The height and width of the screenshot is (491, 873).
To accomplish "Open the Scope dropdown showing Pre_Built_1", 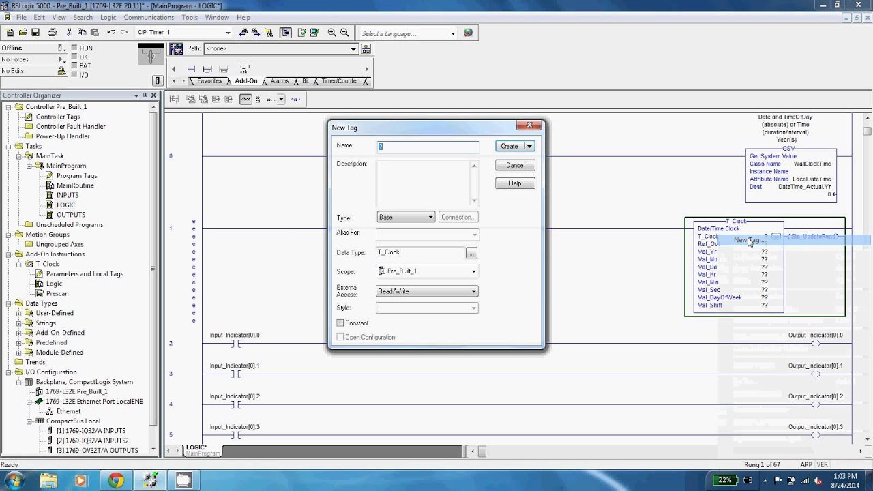I will tap(428, 271).
